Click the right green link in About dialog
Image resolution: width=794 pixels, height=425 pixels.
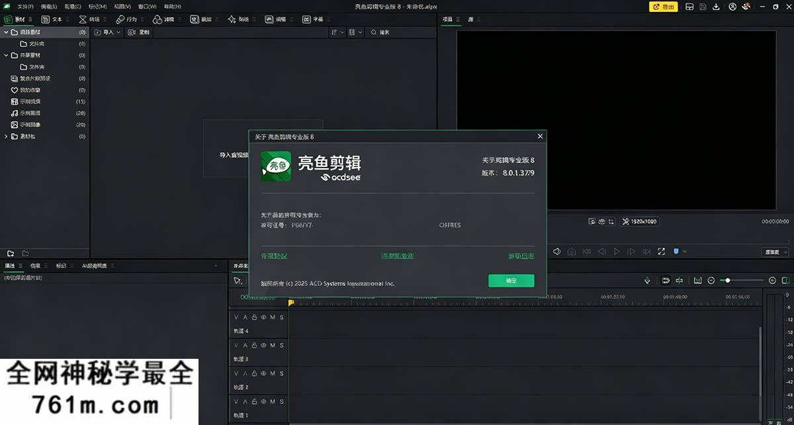click(x=521, y=256)
